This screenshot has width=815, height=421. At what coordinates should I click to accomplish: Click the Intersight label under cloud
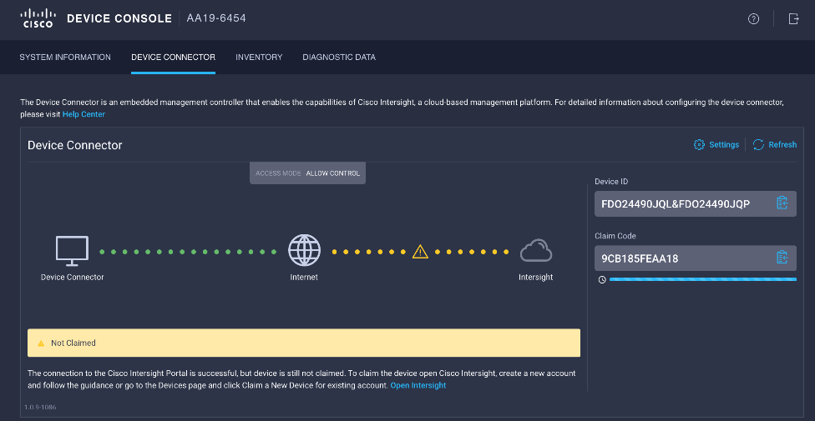536,278
